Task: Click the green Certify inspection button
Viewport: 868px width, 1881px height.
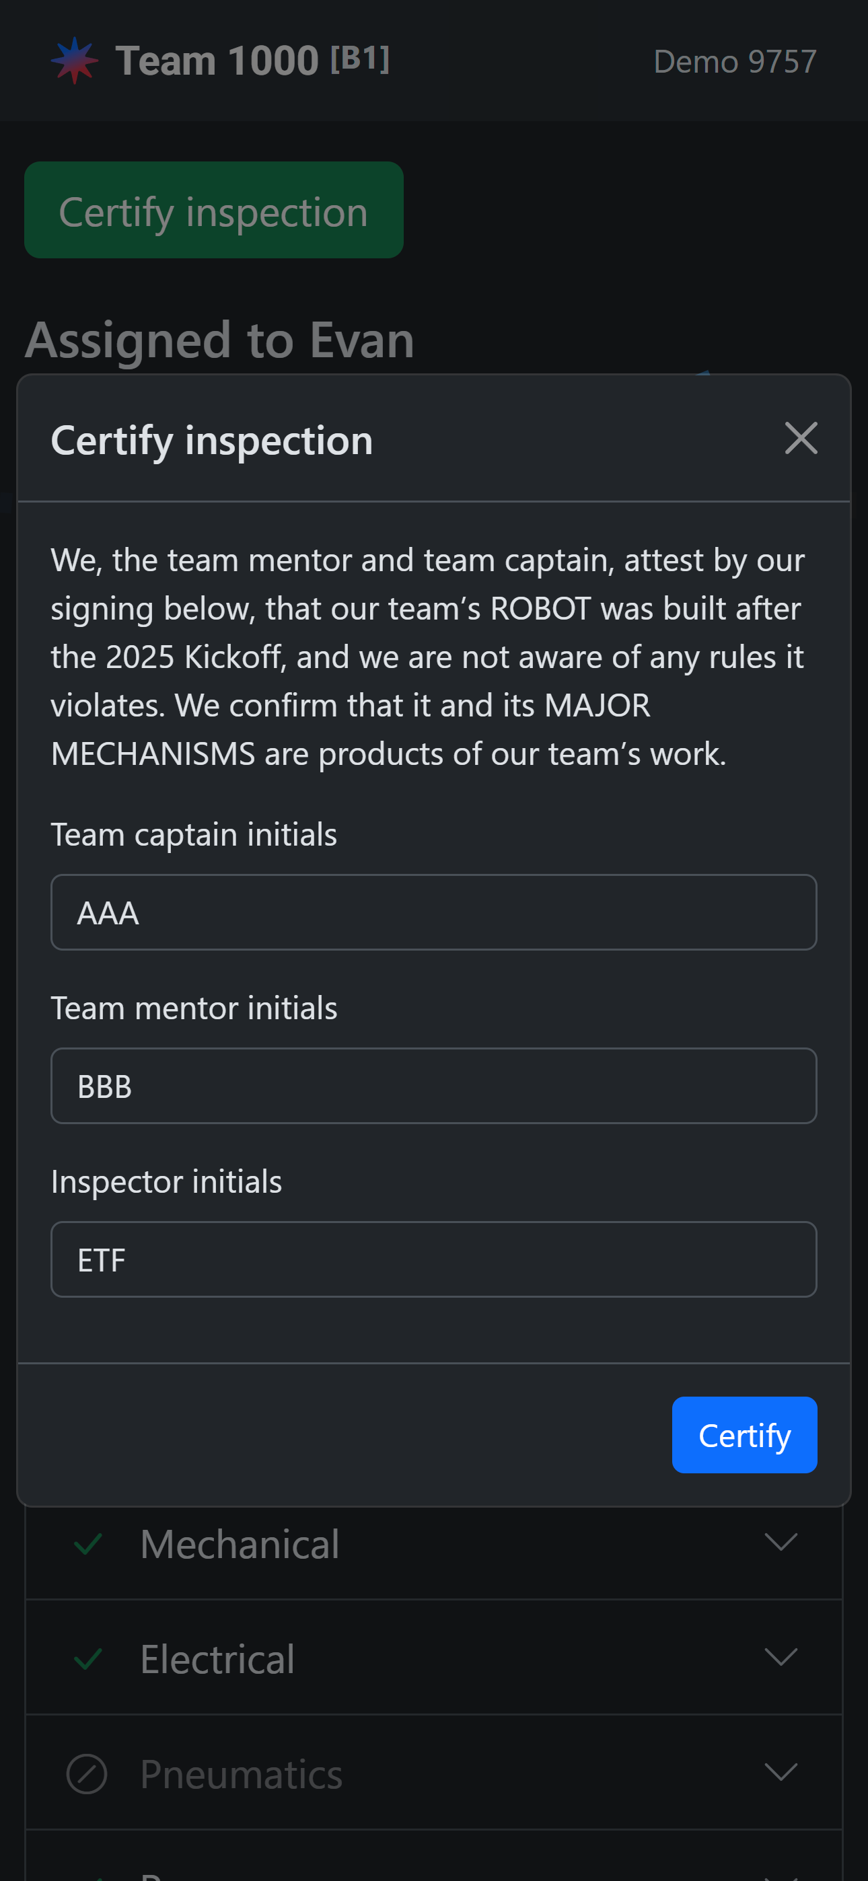Action: pyautogui.click(x=213, y=211)
